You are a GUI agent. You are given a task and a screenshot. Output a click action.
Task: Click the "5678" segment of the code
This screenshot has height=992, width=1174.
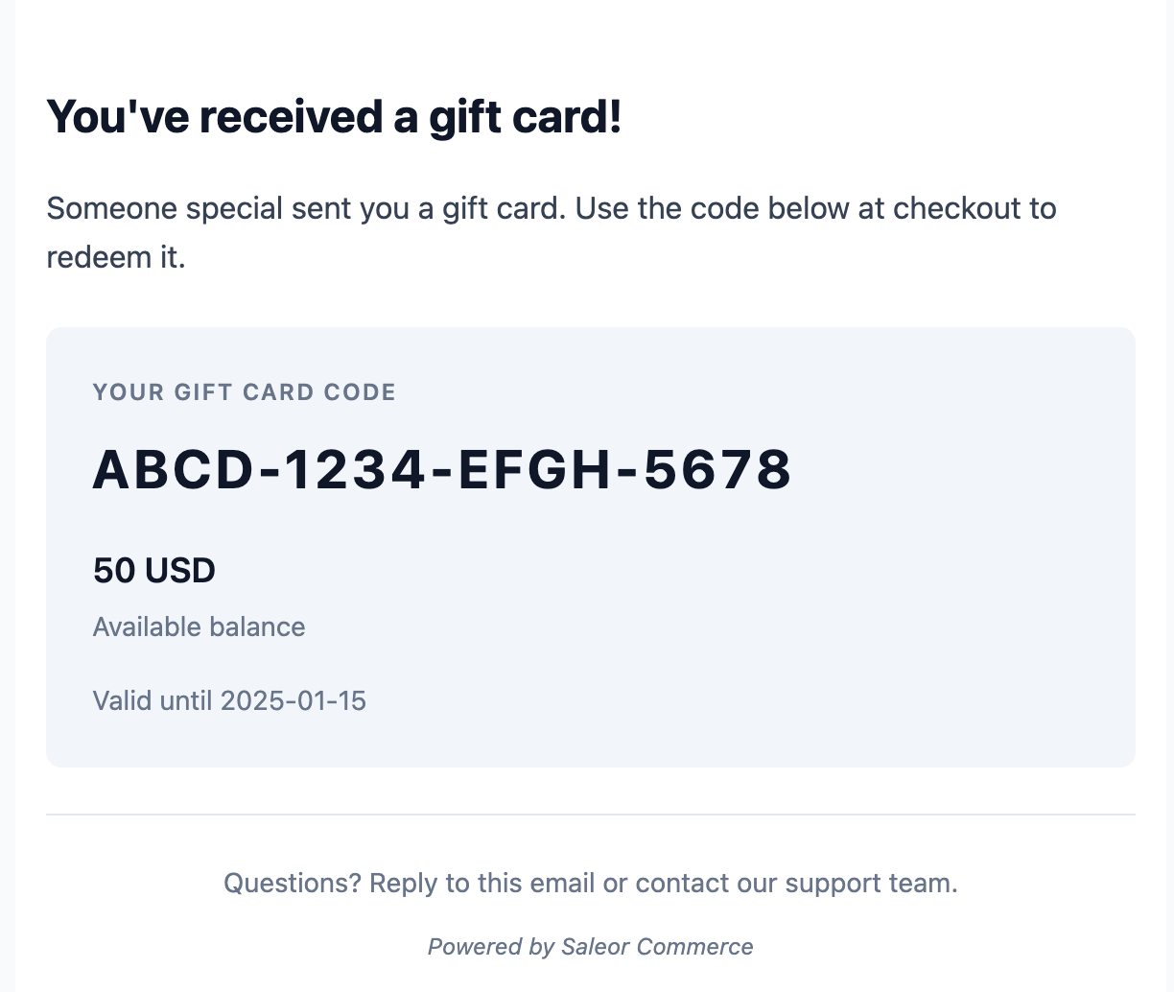[717, 470]
